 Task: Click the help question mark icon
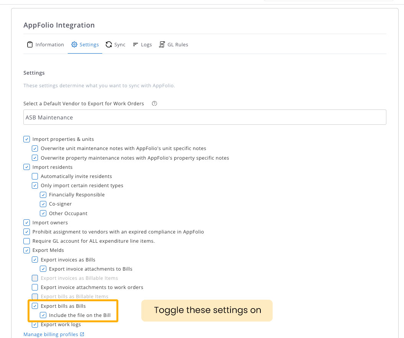coord(154,104)
